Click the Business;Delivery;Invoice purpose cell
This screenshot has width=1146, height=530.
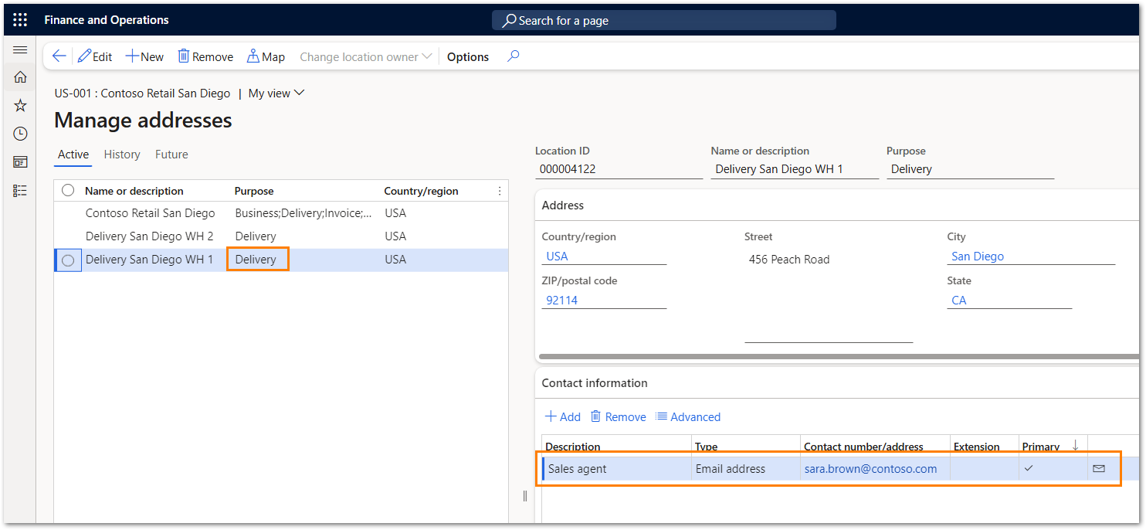coord(304,213)
